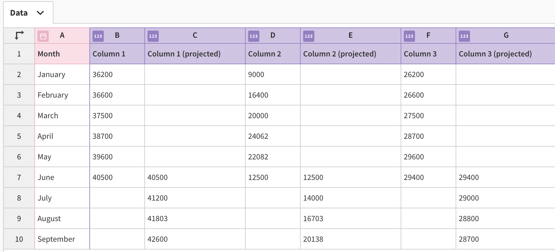Click the number type icon in column B

pyautogui.click(x=98, y=36)
